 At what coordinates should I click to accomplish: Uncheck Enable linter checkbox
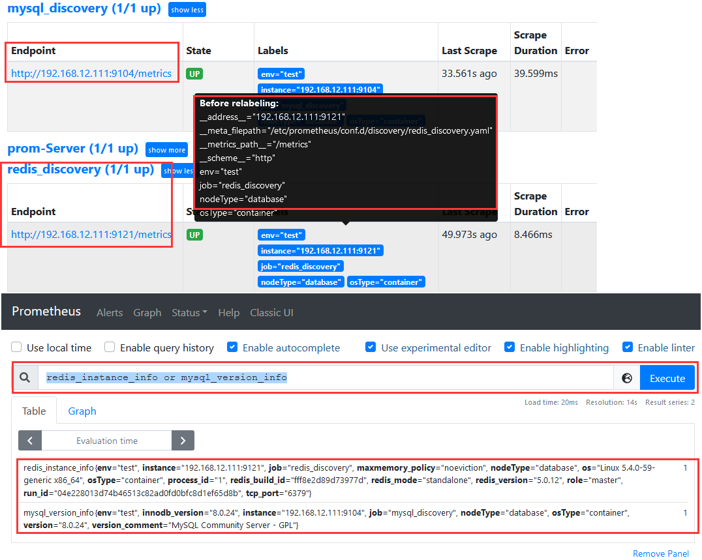coord(628,347)
